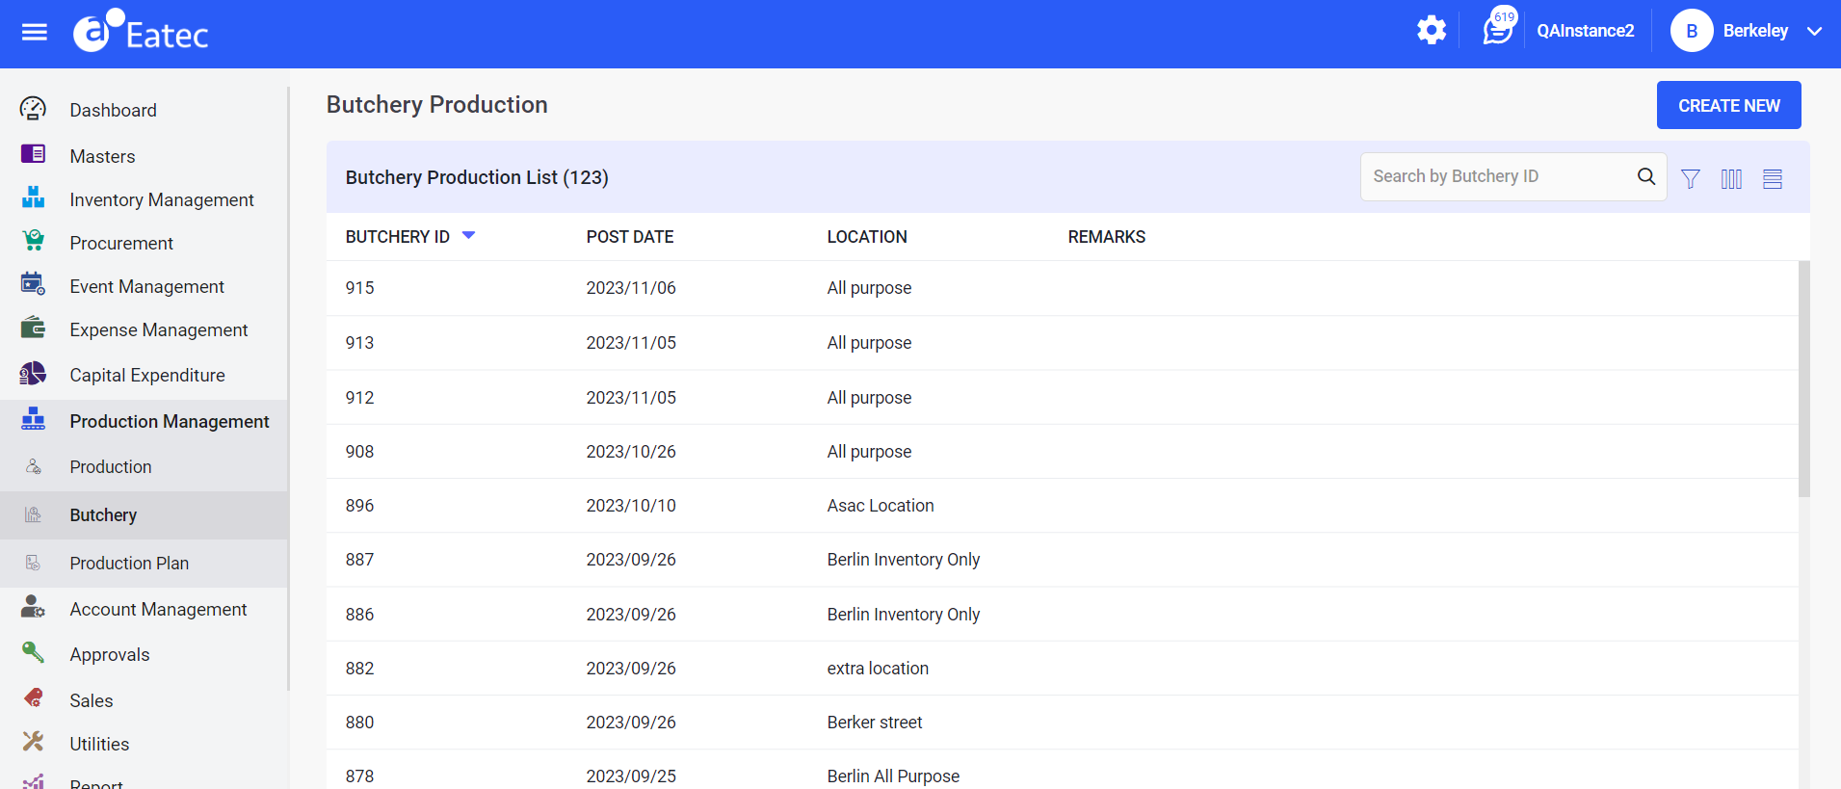Expand the Berkeley user dropdown
Viewport: 1841px width, 789px height.
point(1814,31)
